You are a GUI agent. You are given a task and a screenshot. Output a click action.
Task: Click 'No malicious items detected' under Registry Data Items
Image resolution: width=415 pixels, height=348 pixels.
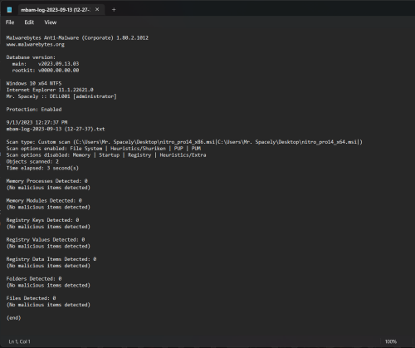point(48,266)
